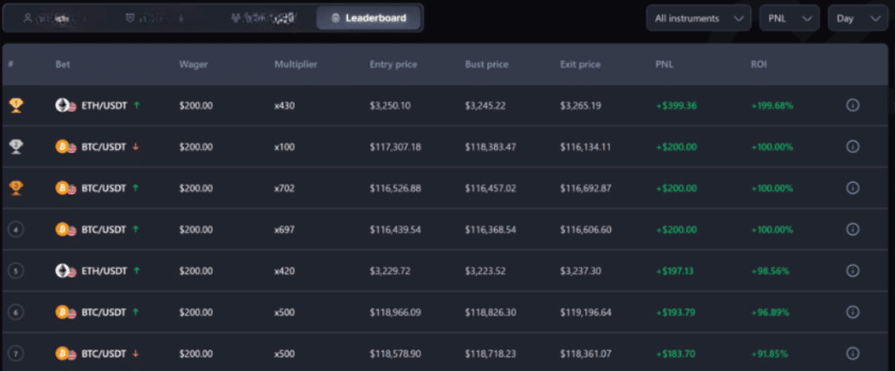Open info icon for the BTC/USDT x697 bet
This screenshot has width=895, height=371.
852,229
